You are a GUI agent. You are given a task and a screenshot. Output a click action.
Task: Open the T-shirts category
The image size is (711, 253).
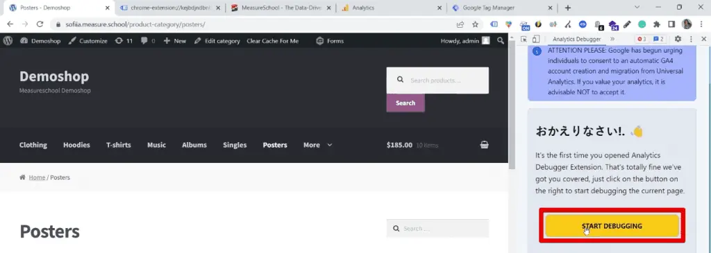click(118, 145)
